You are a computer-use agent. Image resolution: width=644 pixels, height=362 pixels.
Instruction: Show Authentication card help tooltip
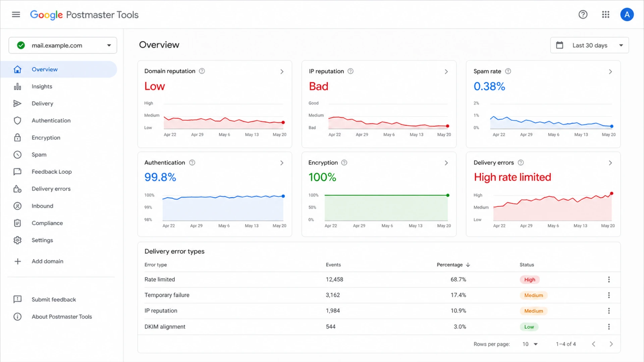coord(192,163)
